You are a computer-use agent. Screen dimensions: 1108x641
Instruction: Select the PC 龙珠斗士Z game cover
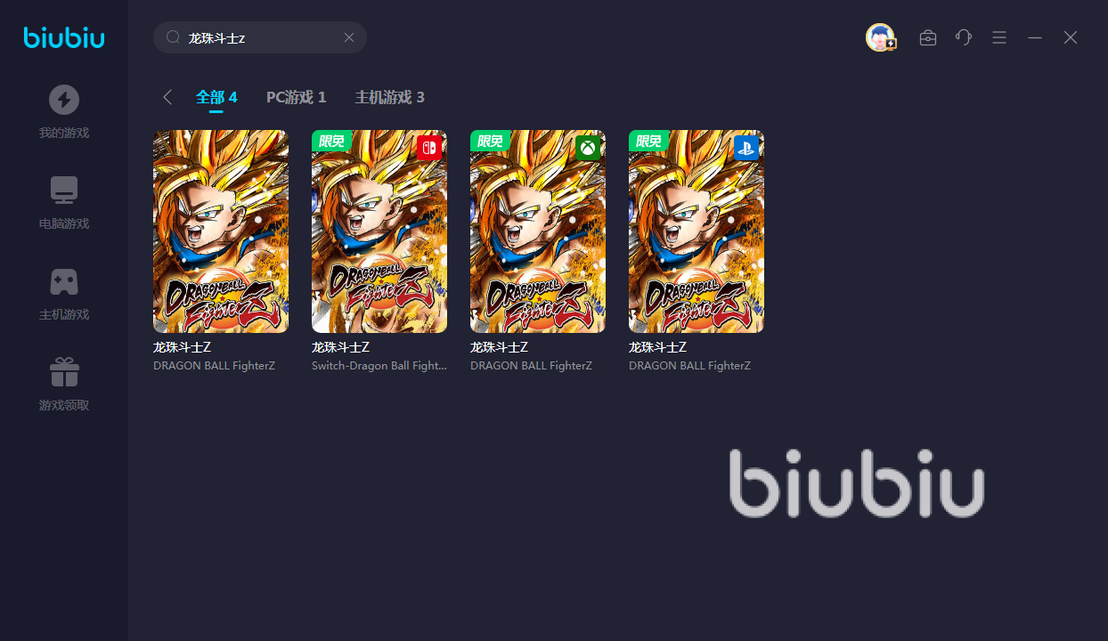pyautogui.click(x=221, y=231)
